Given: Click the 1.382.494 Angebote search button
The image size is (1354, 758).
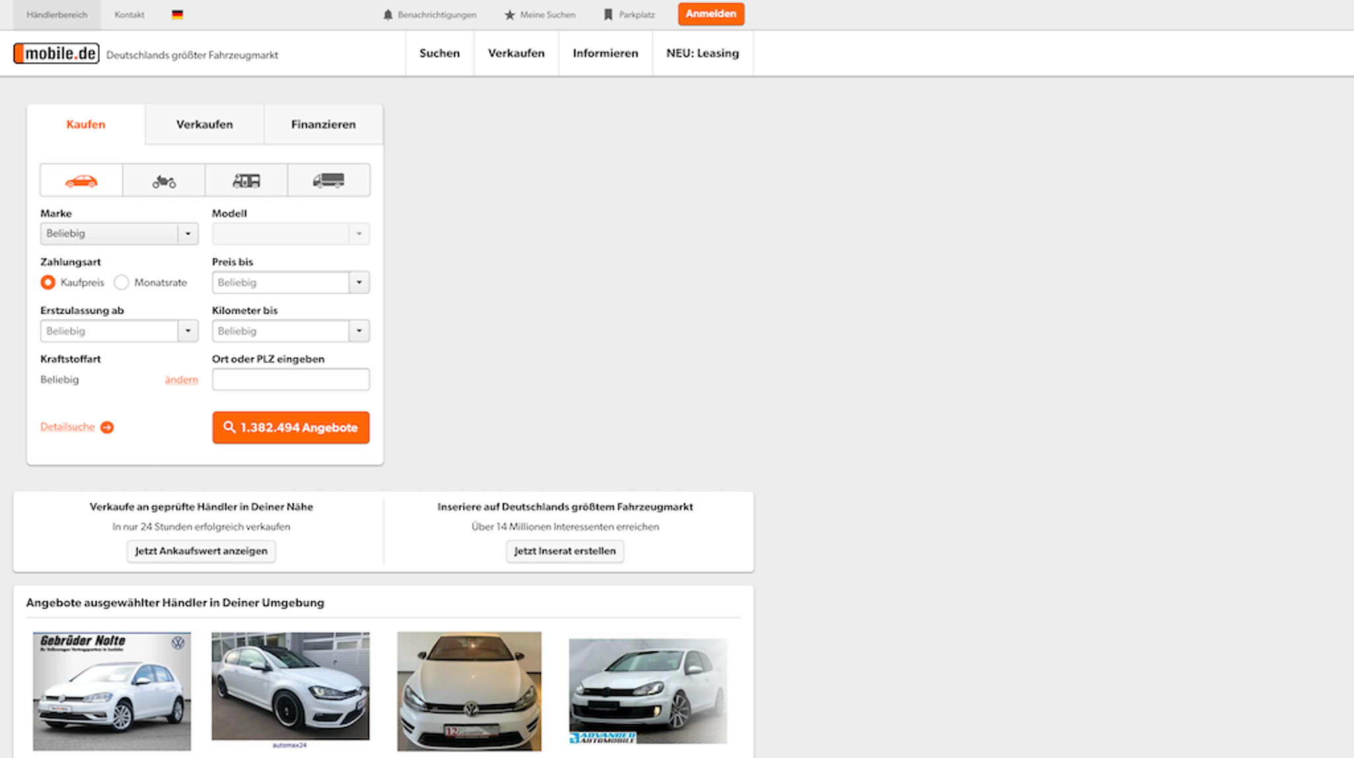Looking at the screenshot, I should (x=291, y=427).
